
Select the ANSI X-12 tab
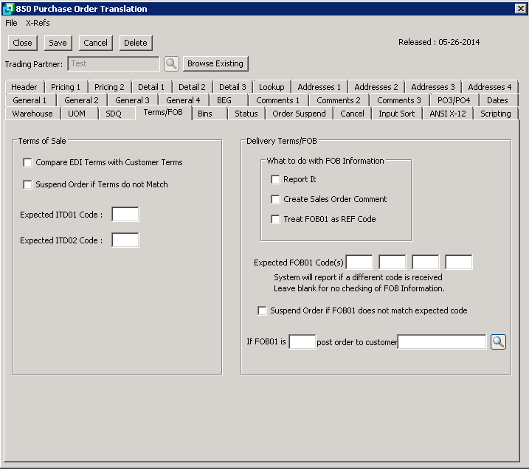click(447, 114)
